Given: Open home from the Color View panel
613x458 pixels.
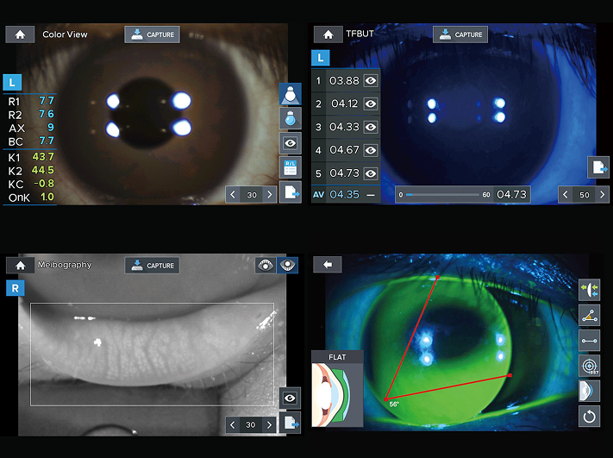Looking at the screenshot, I should tap(20, 35).
